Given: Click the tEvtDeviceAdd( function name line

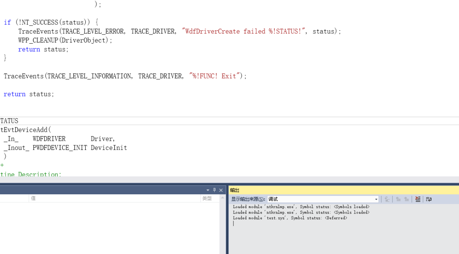Looking at the screenshot, I should pyautogui.click(x=26, y=130).
